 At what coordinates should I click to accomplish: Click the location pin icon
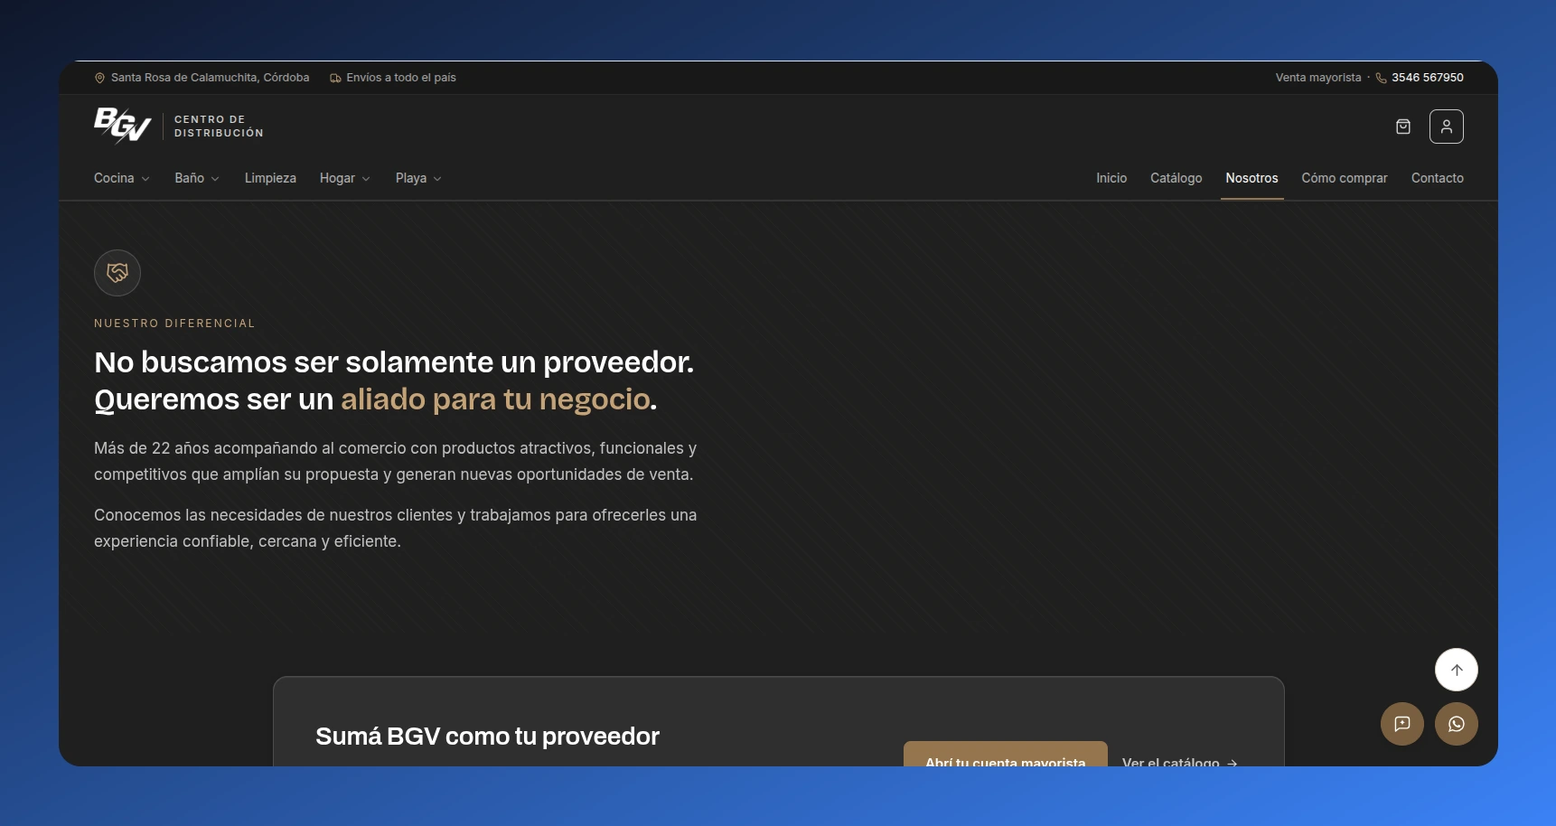tap(99, 78)
